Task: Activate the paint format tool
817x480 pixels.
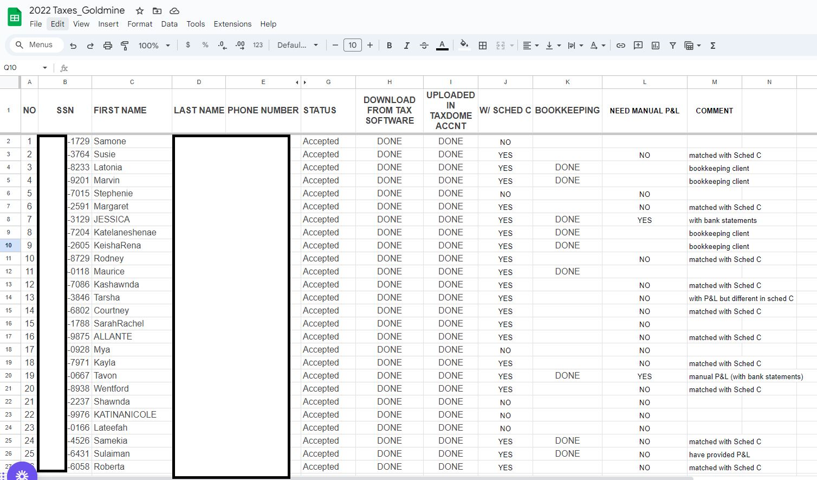Action: pos(125,46)
